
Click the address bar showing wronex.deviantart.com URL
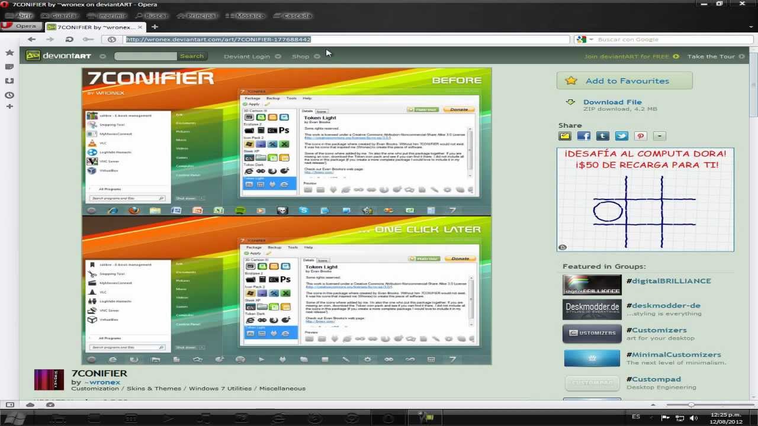(x=346, y=40)
